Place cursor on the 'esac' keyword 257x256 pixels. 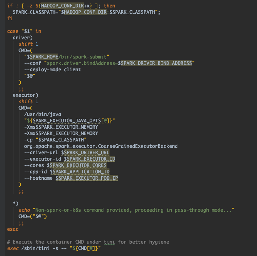pyautogui.click(x=12, y=229)
